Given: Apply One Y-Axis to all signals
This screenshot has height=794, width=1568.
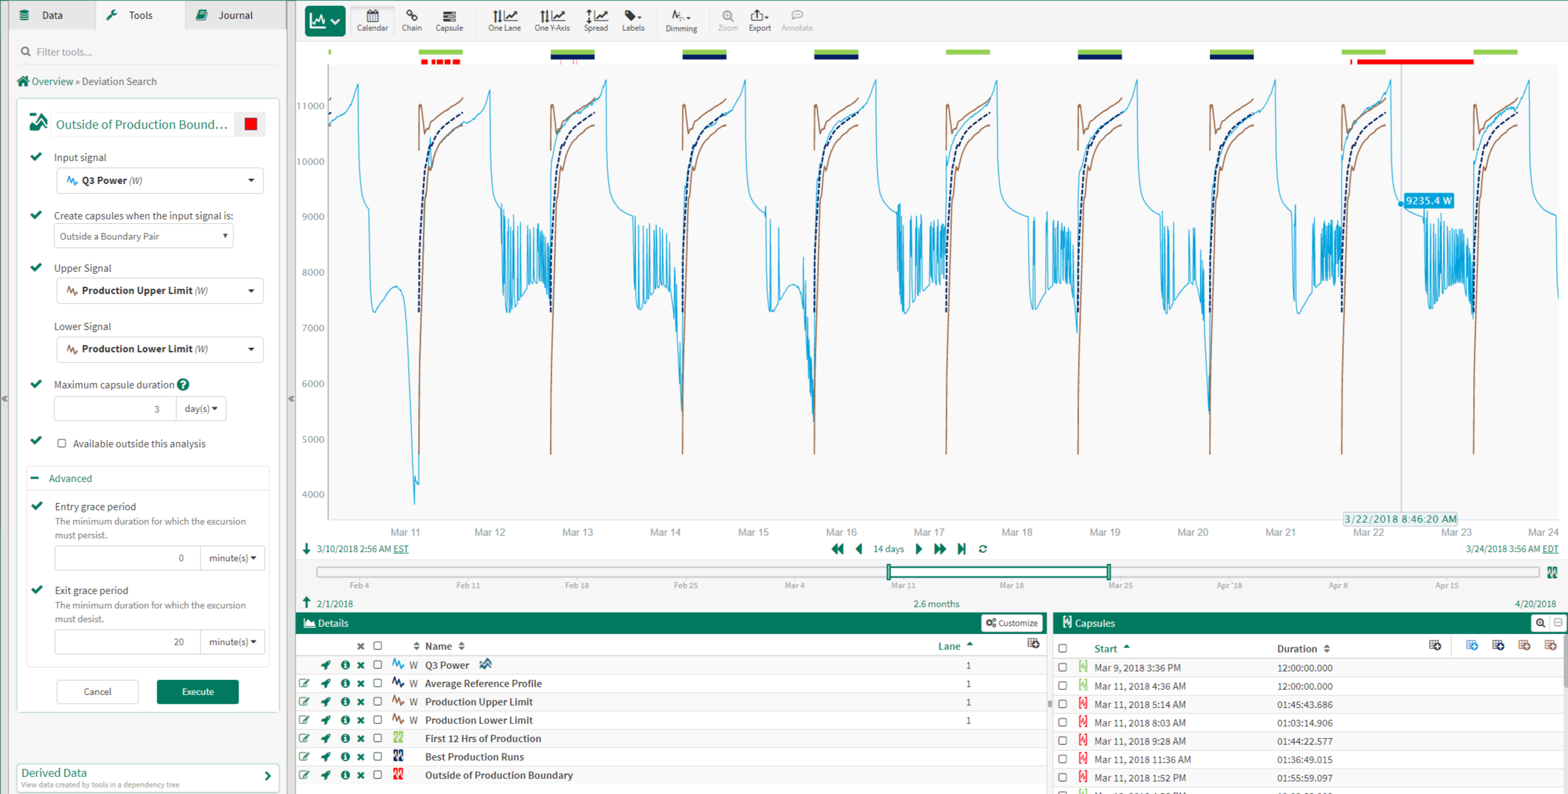Looking at the screenshot, I should pyautogui.click(x=551, y=20).
